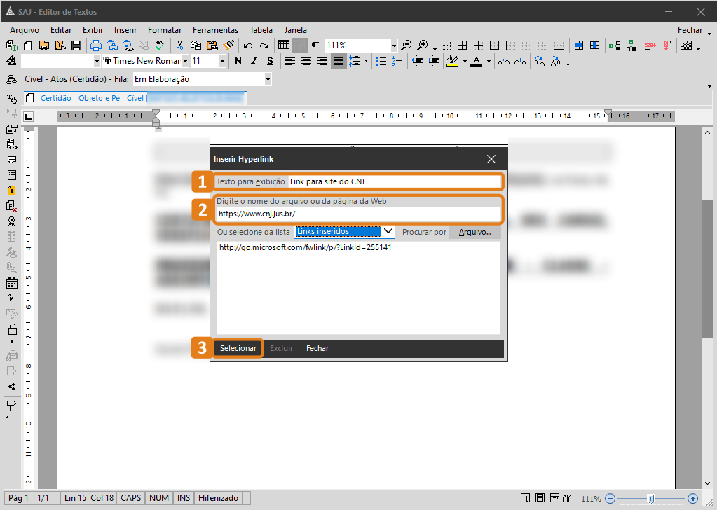Image resolution: width=717 pixels, height=510 pixels.
Task: Toggle paragraph marks display
Action: pos(315,46)
